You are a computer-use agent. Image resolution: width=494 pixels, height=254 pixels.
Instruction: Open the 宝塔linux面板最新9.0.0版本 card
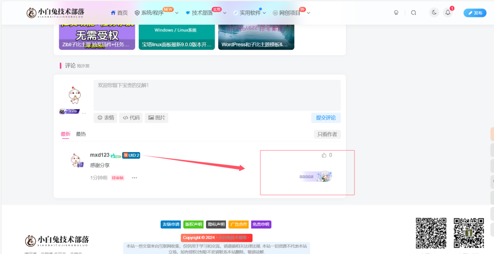coord(177,36)
